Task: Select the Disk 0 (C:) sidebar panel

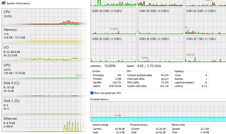Action: pos(45,88)
